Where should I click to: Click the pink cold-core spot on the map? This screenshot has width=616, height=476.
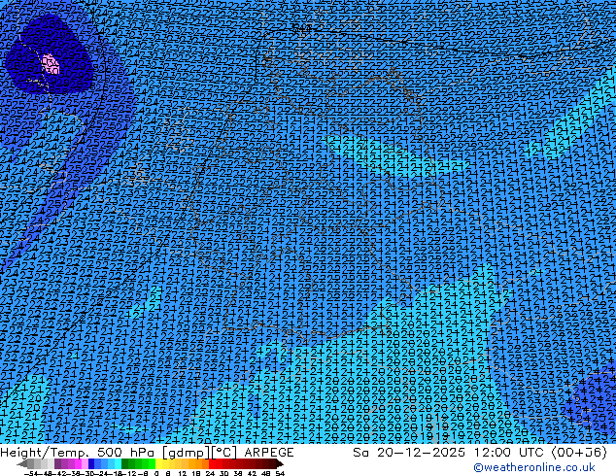click(x=51, y=64)
